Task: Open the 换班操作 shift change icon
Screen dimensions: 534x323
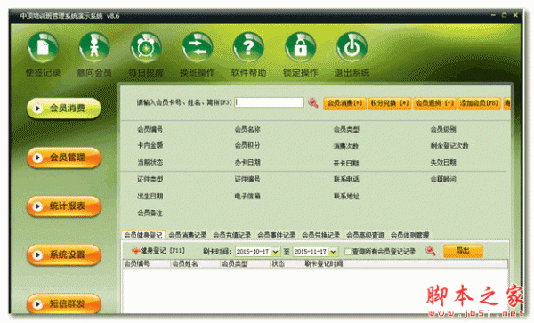Action: [198, 48]
